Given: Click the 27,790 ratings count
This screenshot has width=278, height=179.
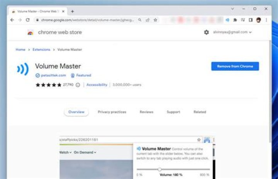Looking at the screenshot, I should 68,85.
